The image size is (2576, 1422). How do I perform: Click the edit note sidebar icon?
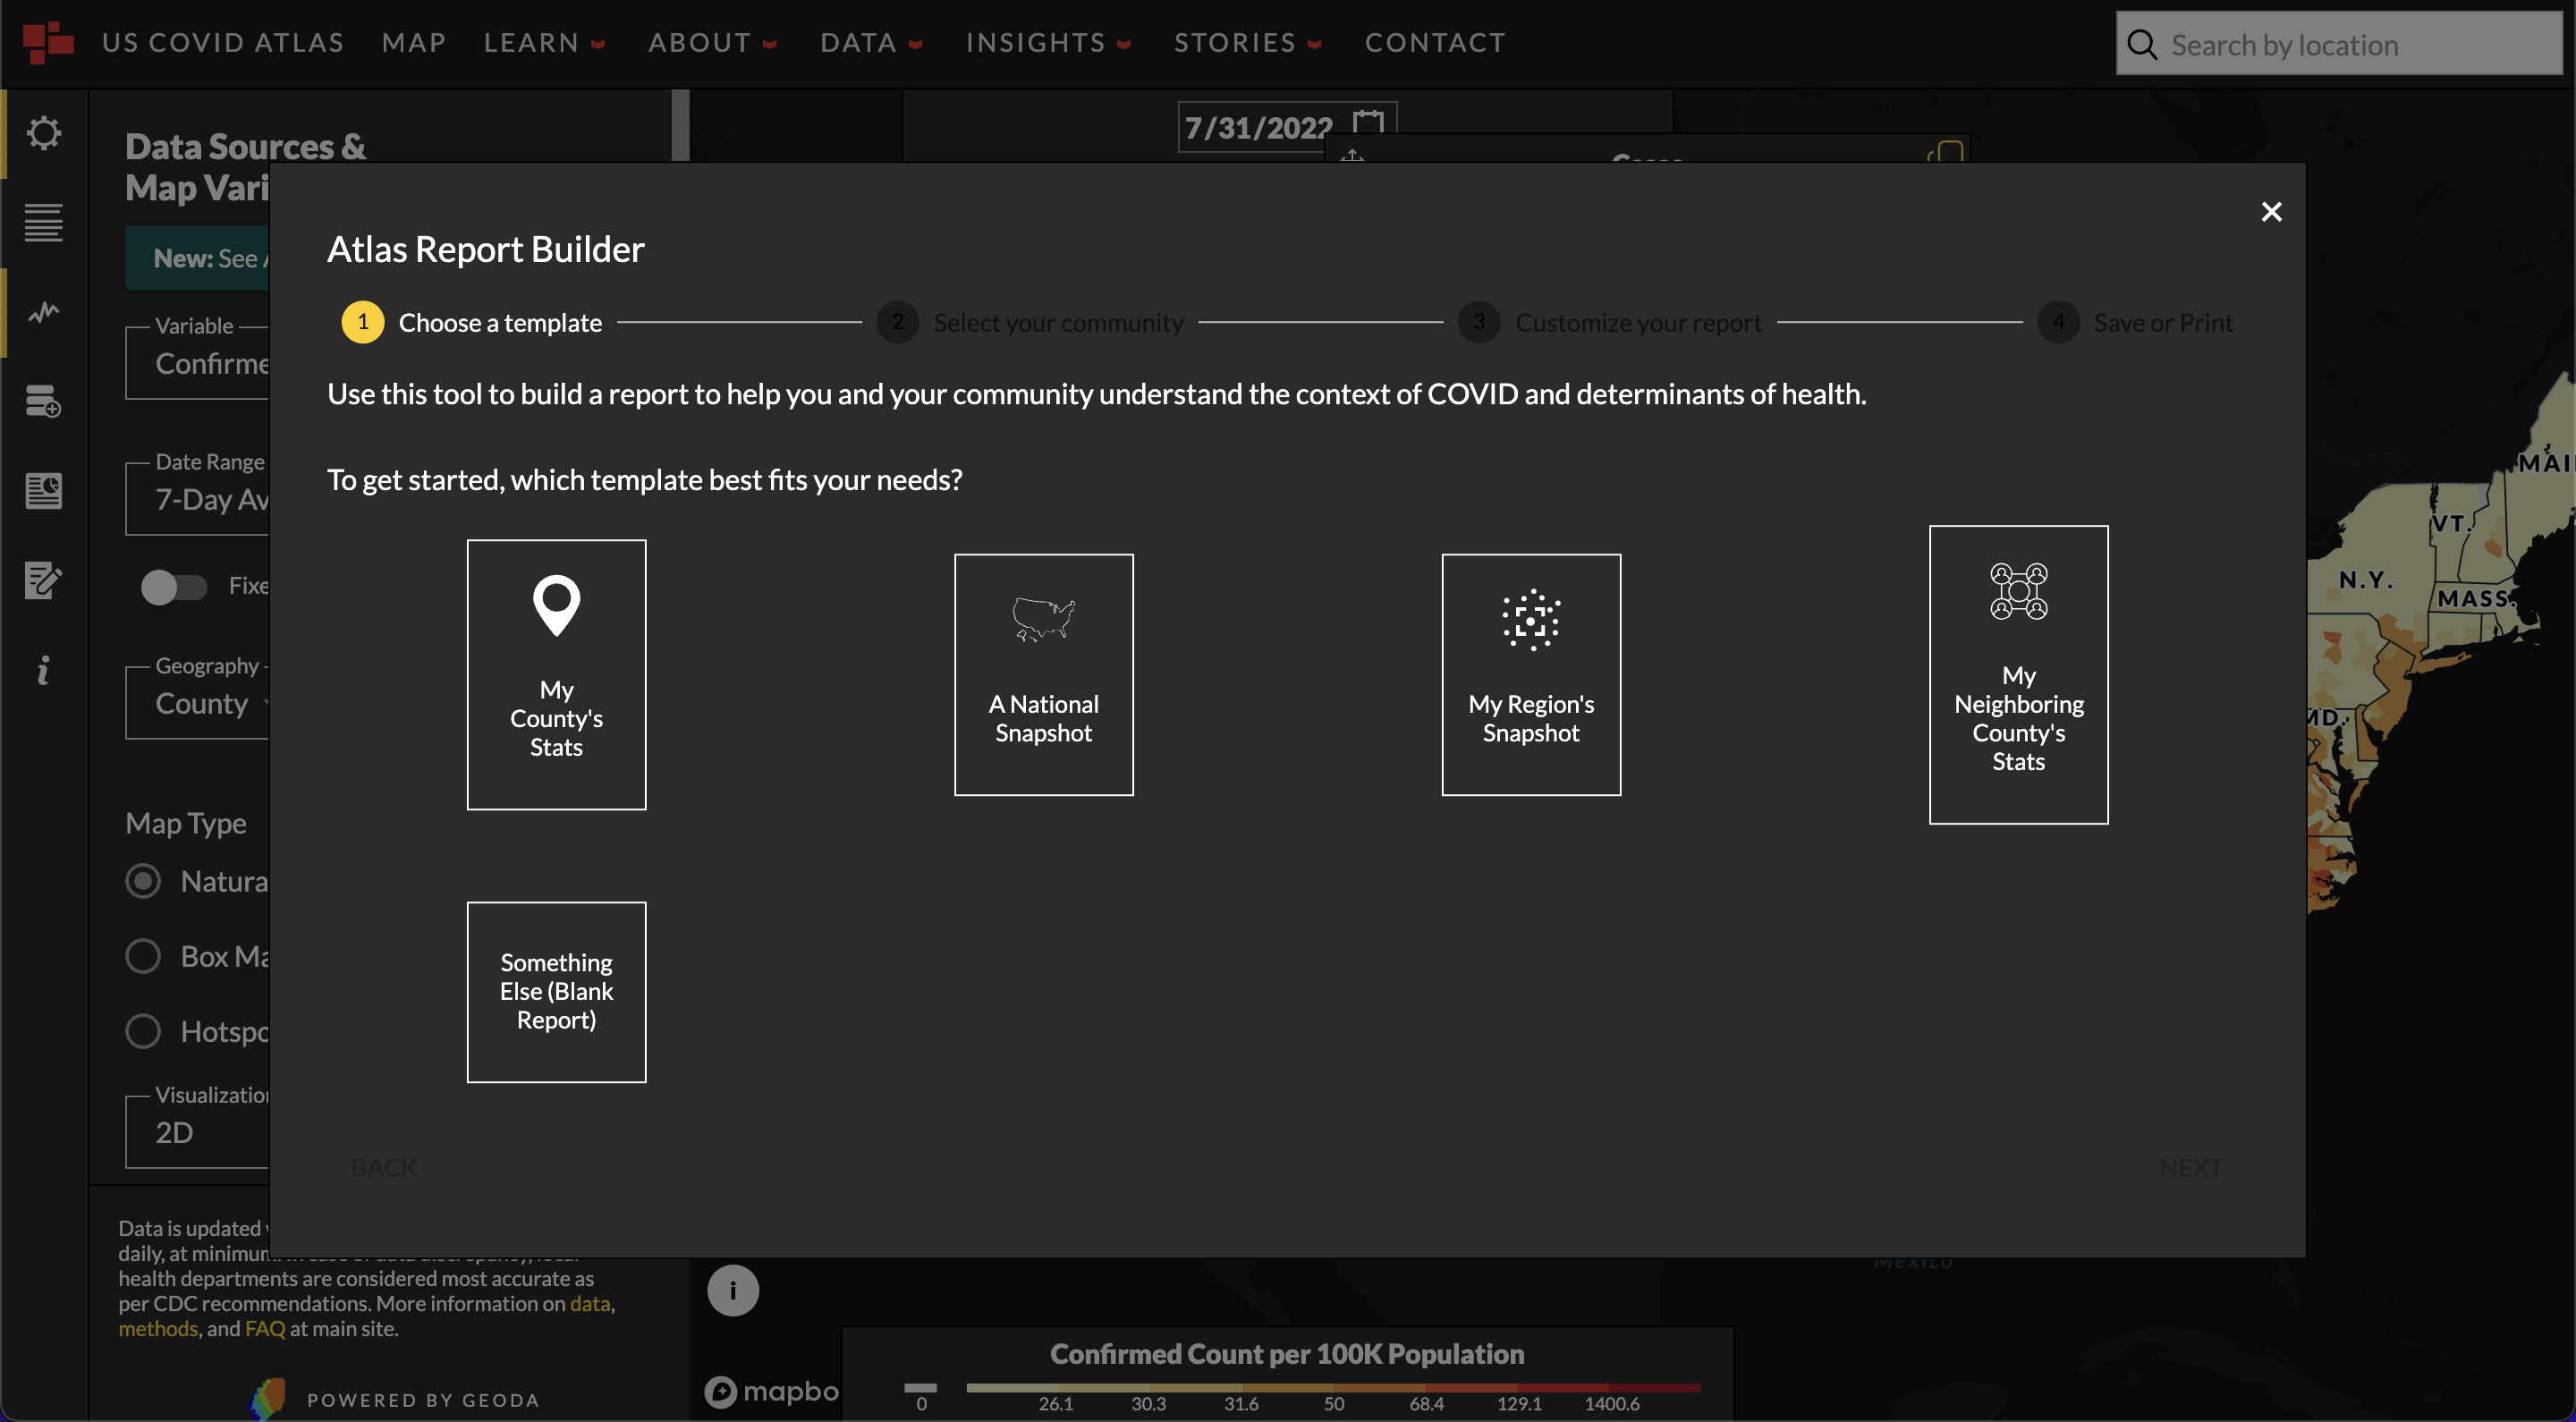(43, 580)
